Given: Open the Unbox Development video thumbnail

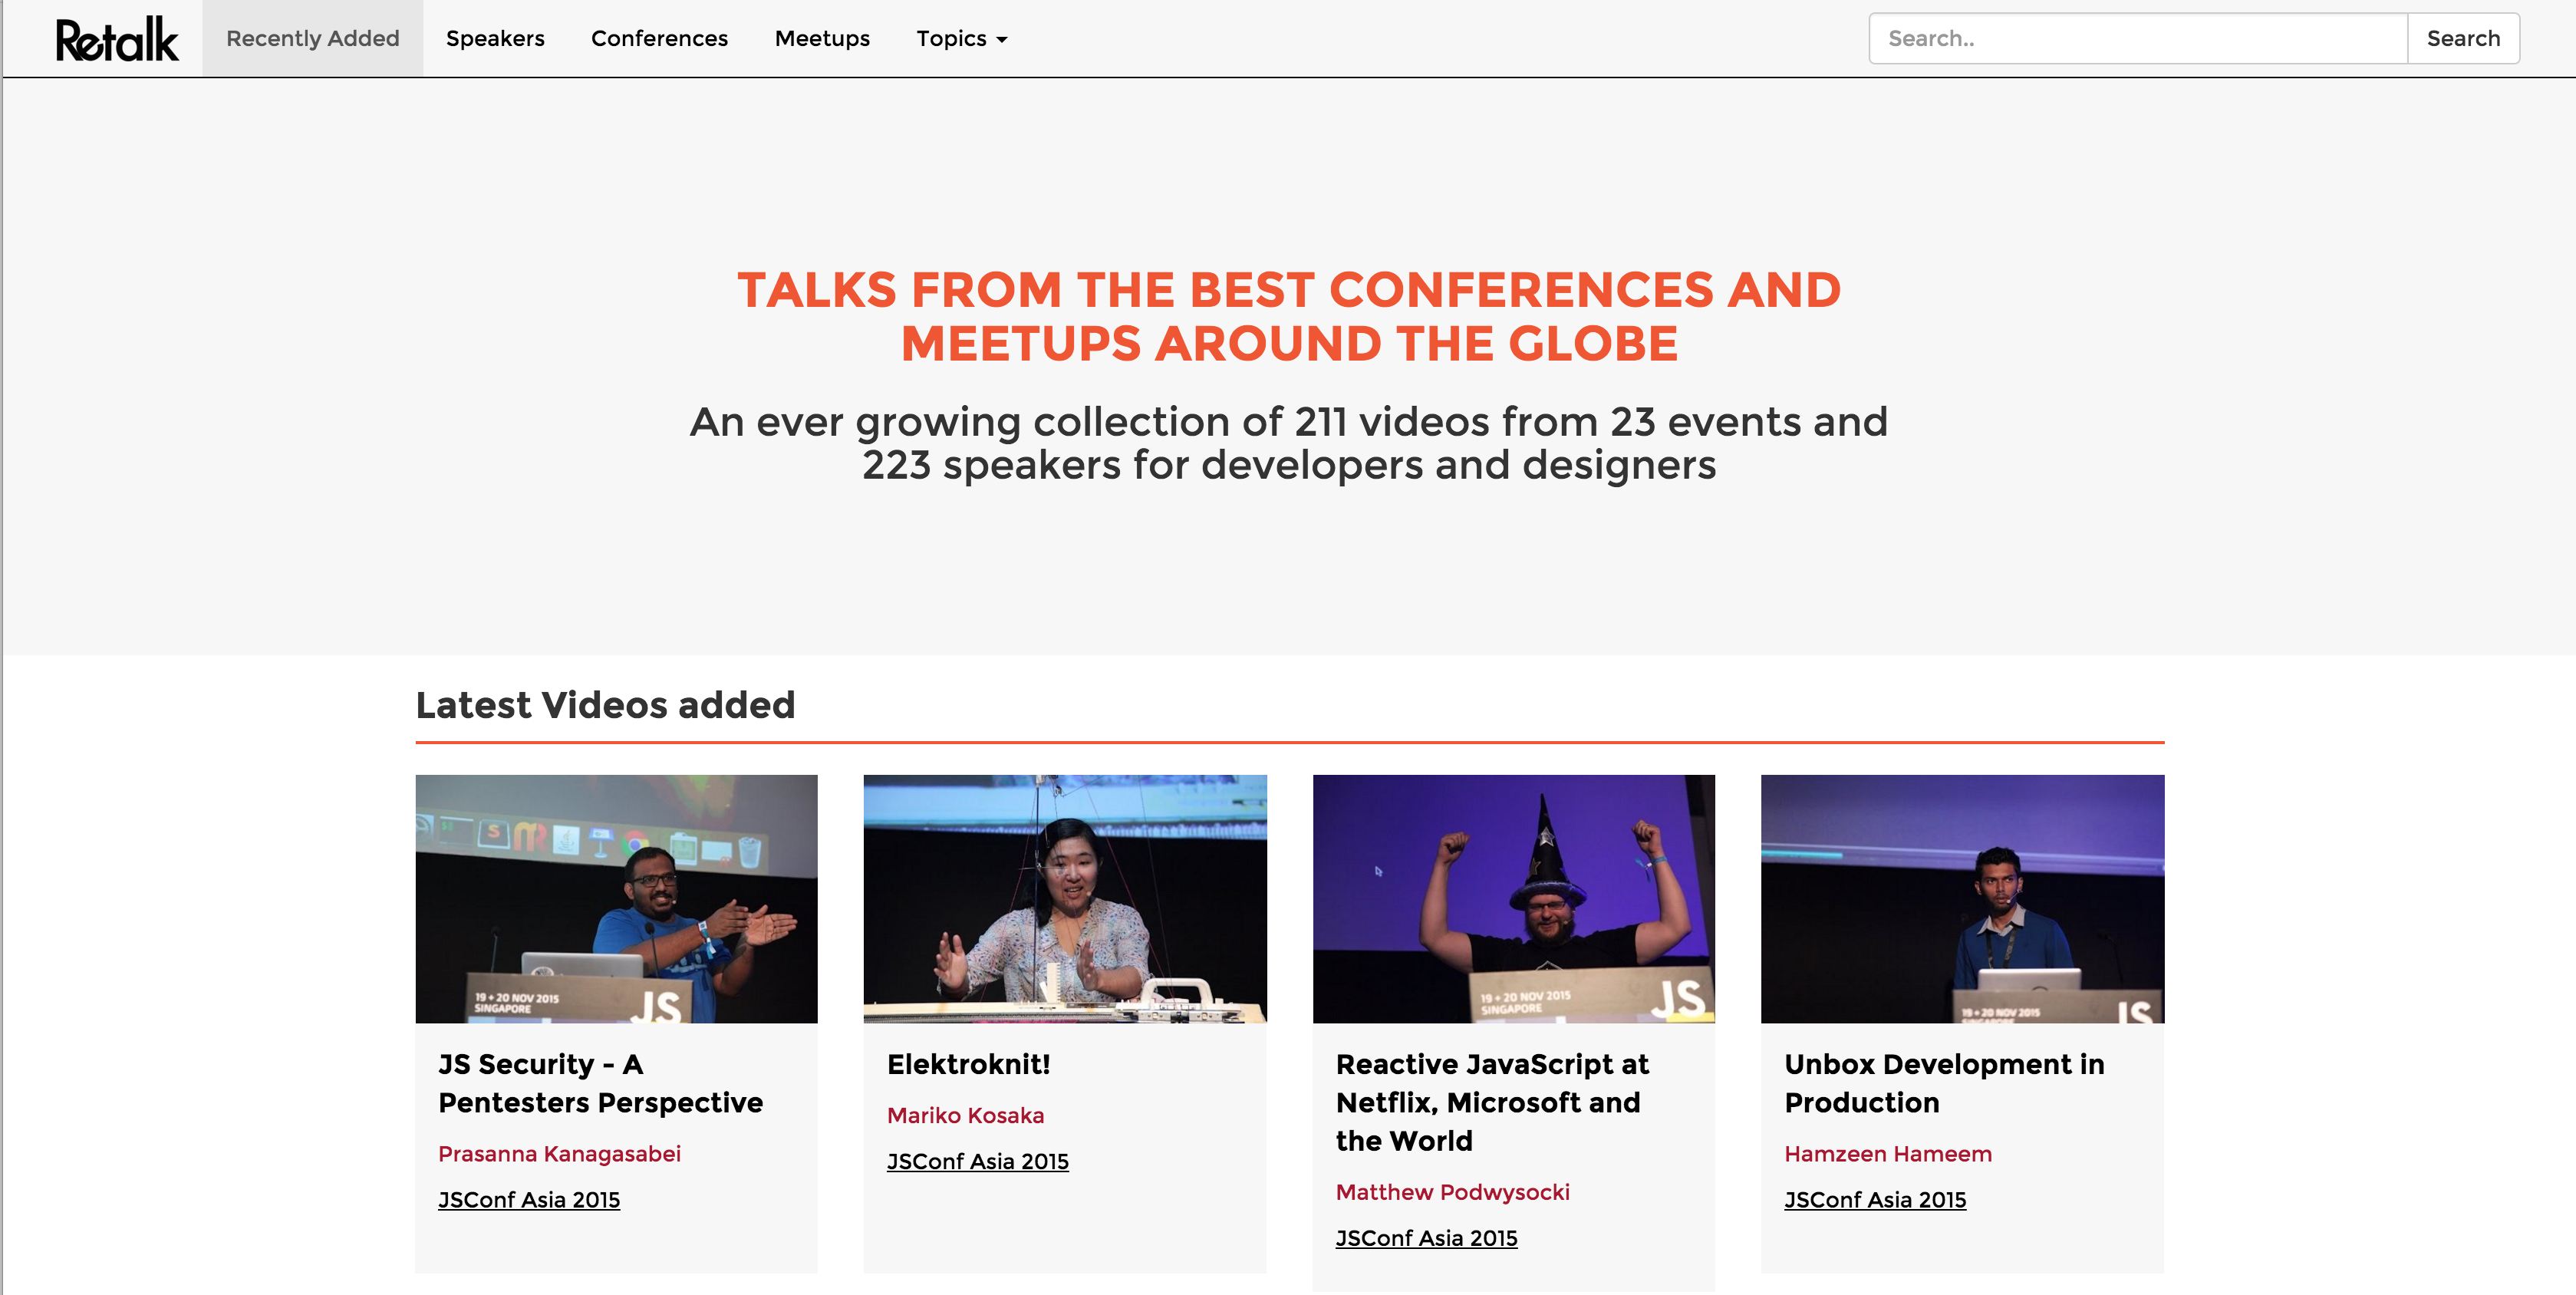Looking at the screenshot, I should pos(1961,898).
